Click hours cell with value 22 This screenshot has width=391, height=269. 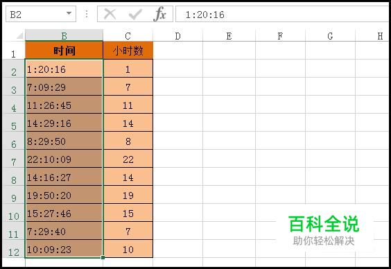click(128, 159)
